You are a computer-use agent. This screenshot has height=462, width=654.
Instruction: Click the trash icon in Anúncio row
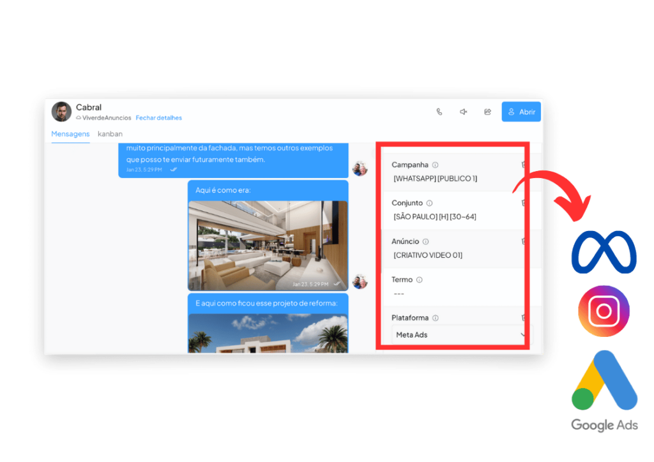(x=523, y=242)
